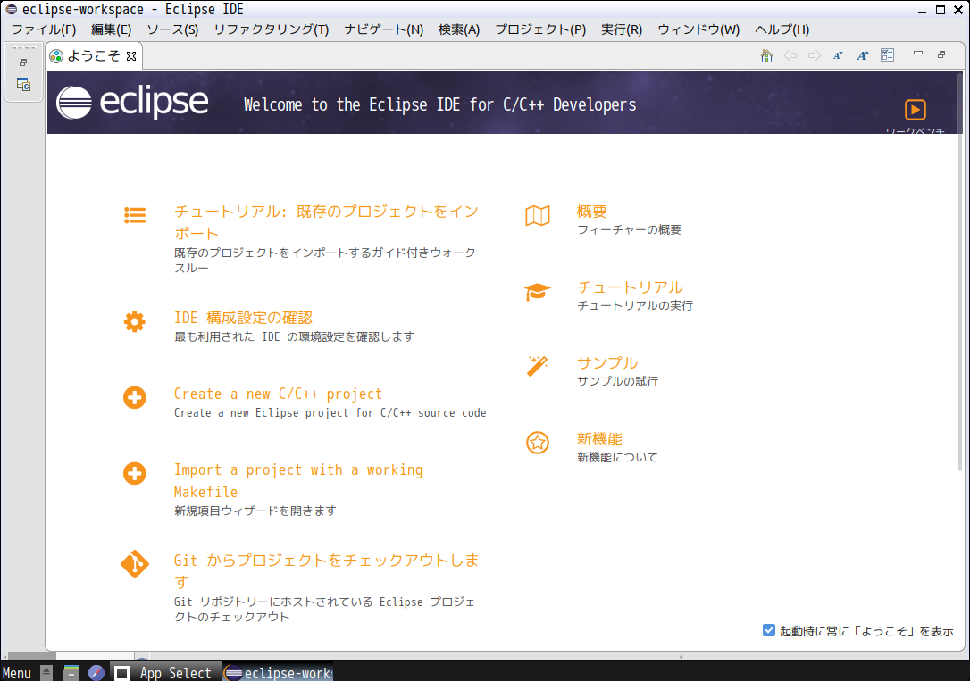Open the 新機能 link
The width and height of the screenshot is (970, 681).
click(x=599, y=439)
